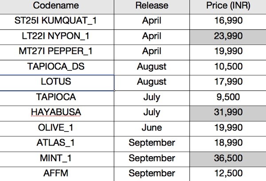Select the Codename column header
Viewport: 266px width, 181px height.
coord(57,7)
